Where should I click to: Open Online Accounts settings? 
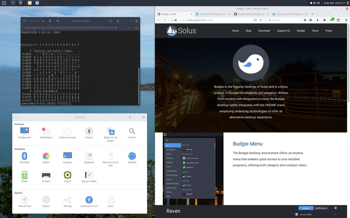pyautogui.click(x=67, y=133)
